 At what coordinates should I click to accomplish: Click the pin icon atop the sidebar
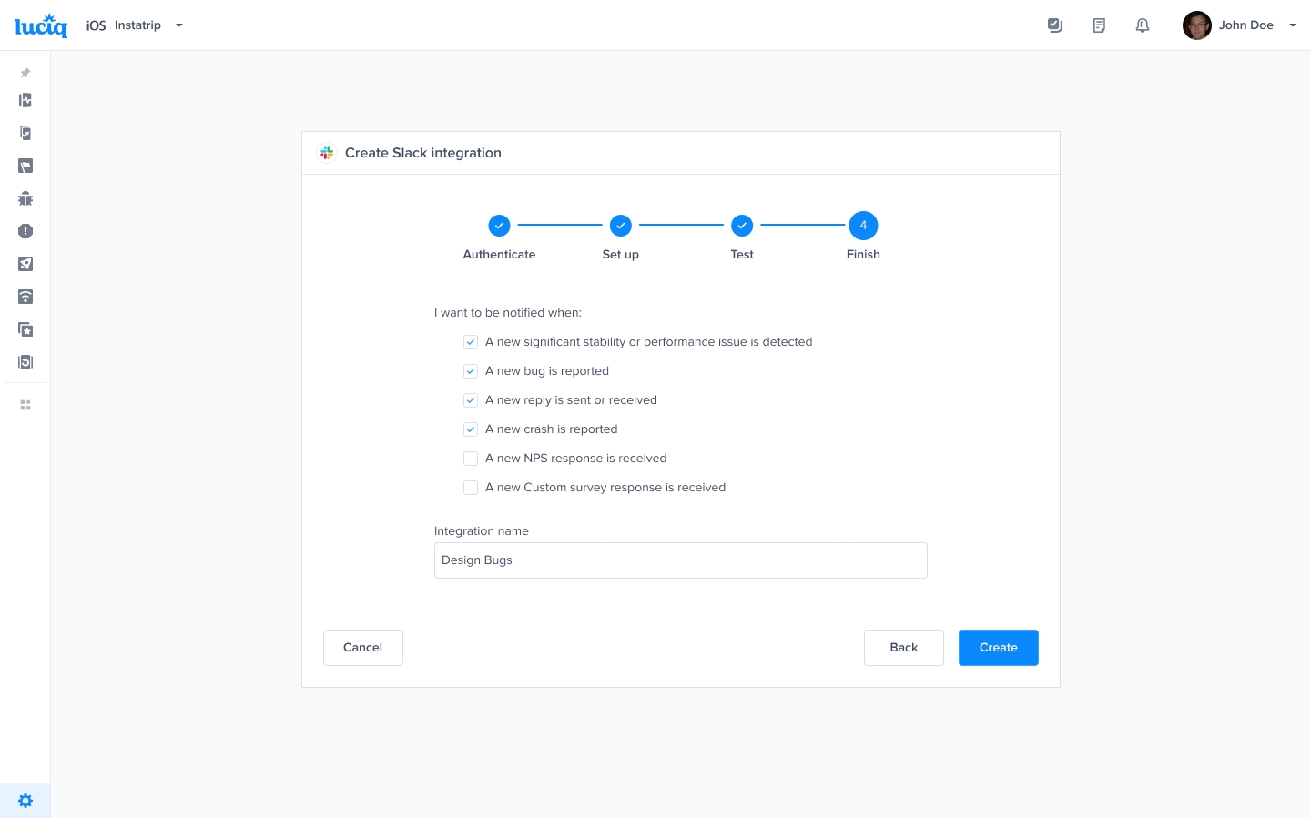tap(25, 73)
